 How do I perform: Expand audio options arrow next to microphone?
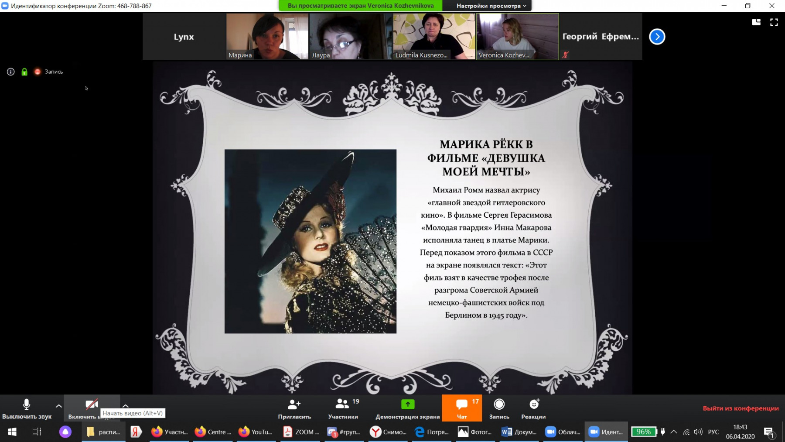(x=58, y=406)
